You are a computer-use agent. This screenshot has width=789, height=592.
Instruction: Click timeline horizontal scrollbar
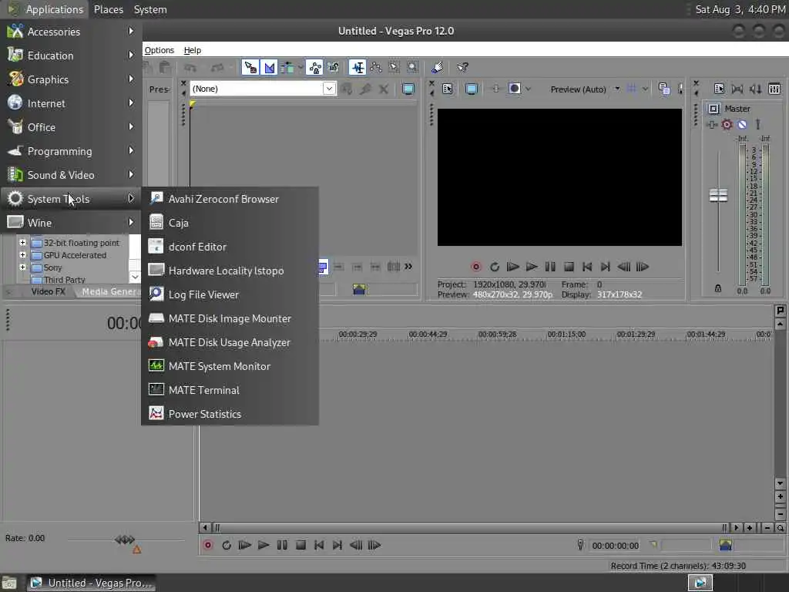470,527
